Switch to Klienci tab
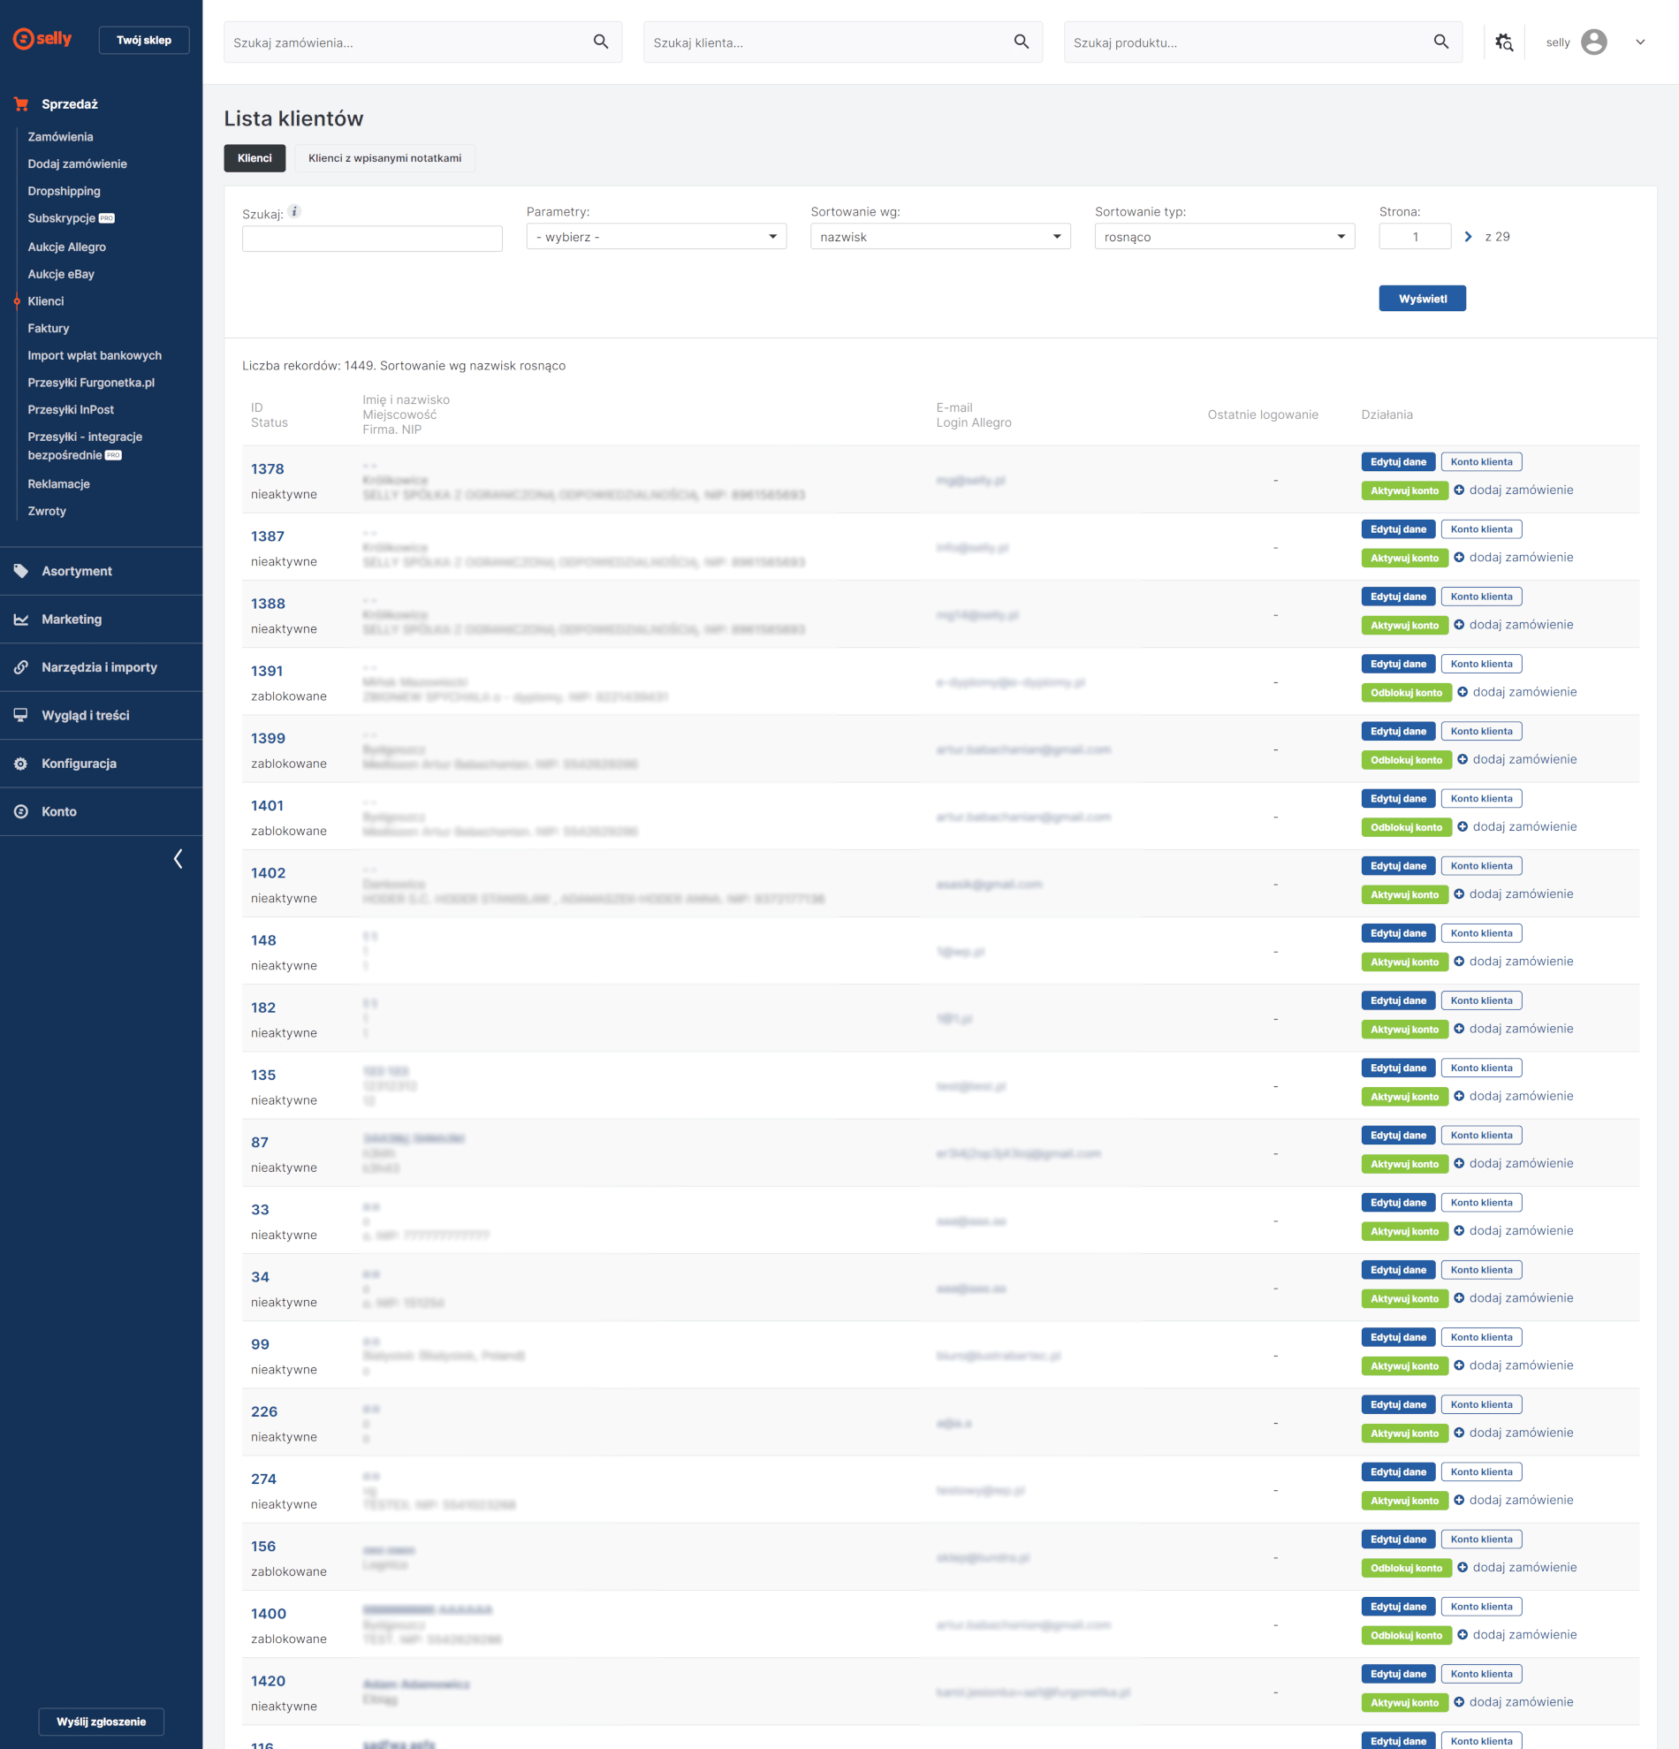1679x1749 pixels. point(255,158)
